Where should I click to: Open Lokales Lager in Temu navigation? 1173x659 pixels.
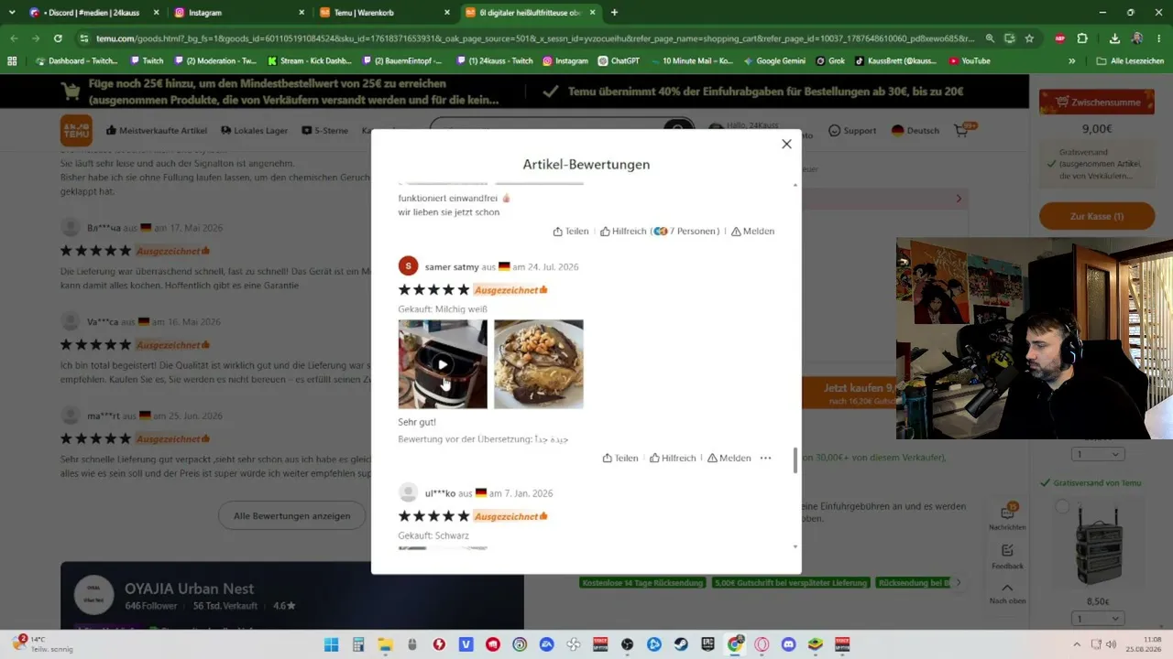point(254,131)
